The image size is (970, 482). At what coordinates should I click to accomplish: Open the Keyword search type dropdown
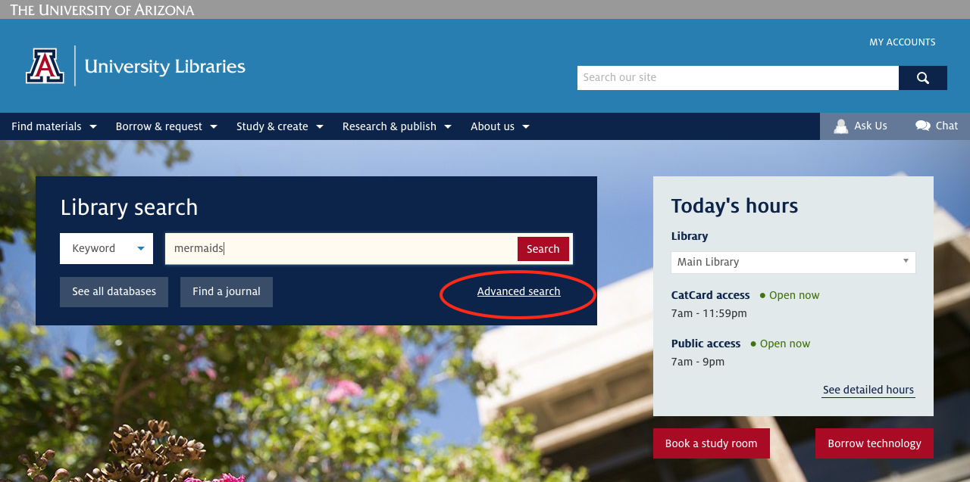(106, 248)
